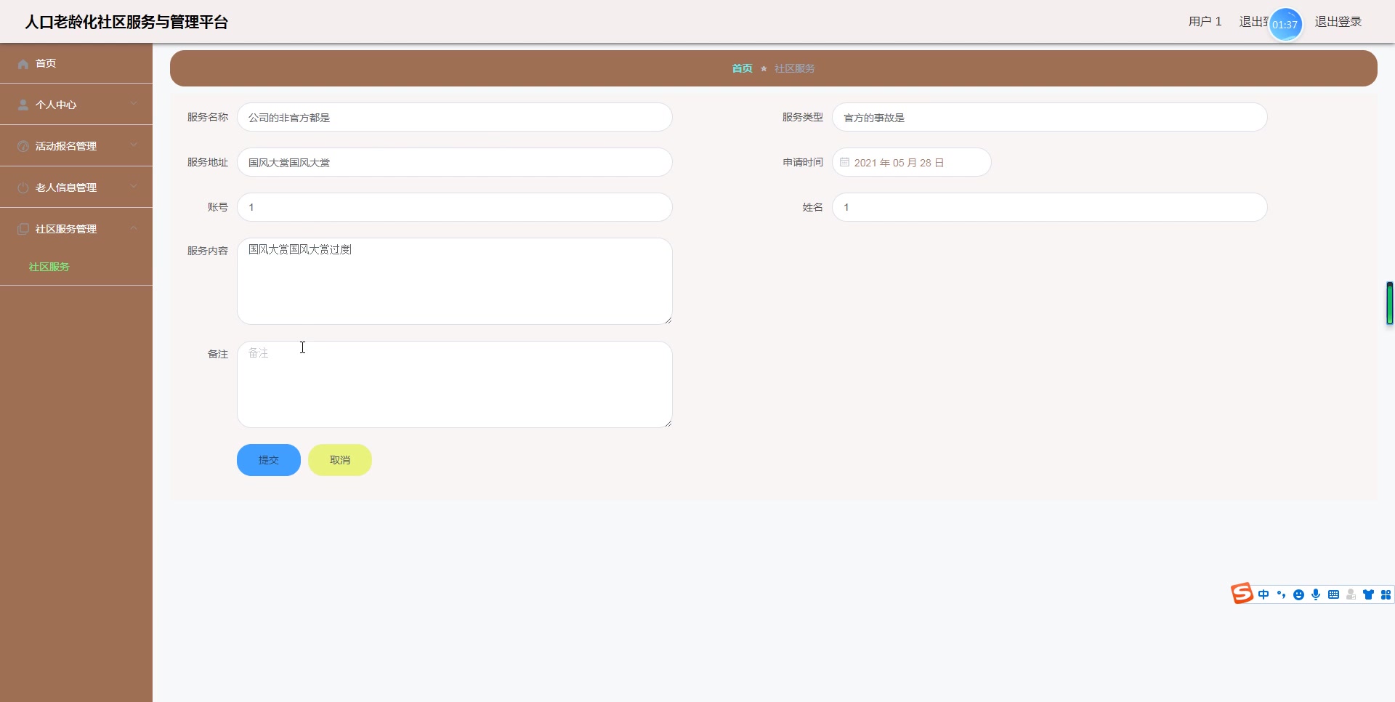The height and width of the screenshot is (702, 1395).
Task: Open the on-screen keyboard icon
Action: click(1333, 594)
